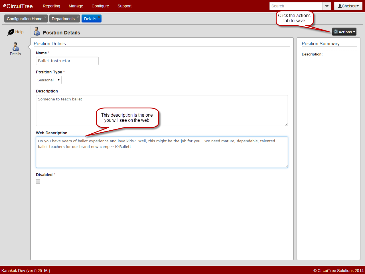This screenshot has height=274, width=365.
Task: Switch to the Departments tab
Action: (x=63, y=19)
